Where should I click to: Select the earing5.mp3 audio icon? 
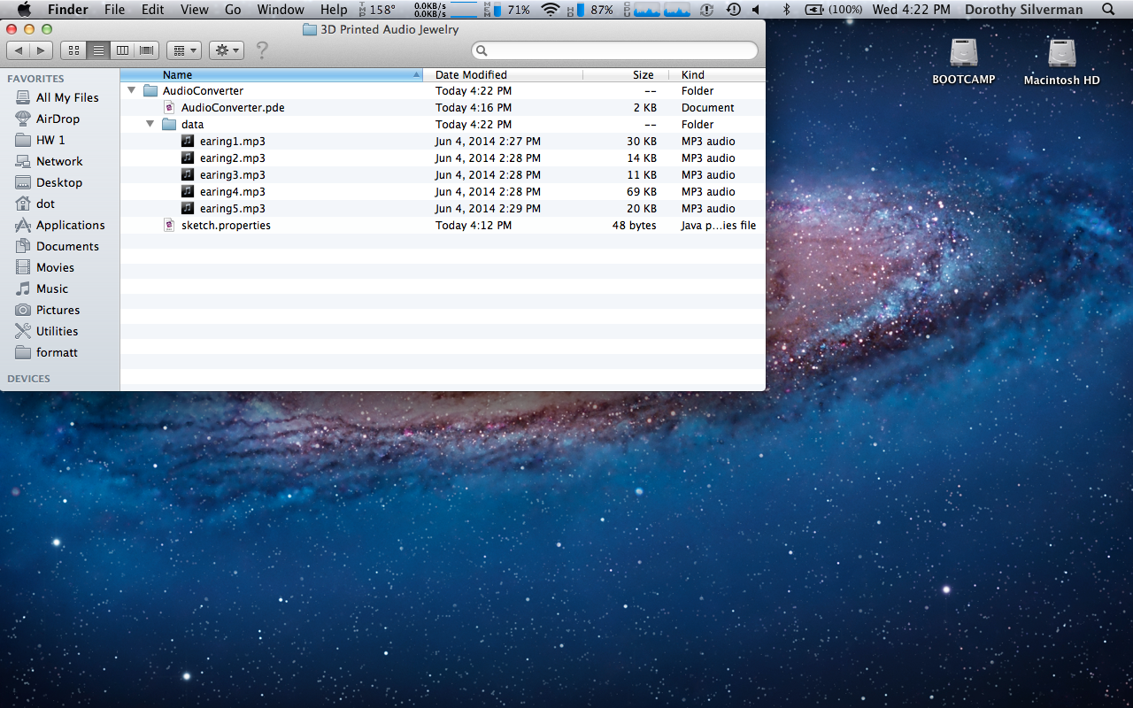188,208
